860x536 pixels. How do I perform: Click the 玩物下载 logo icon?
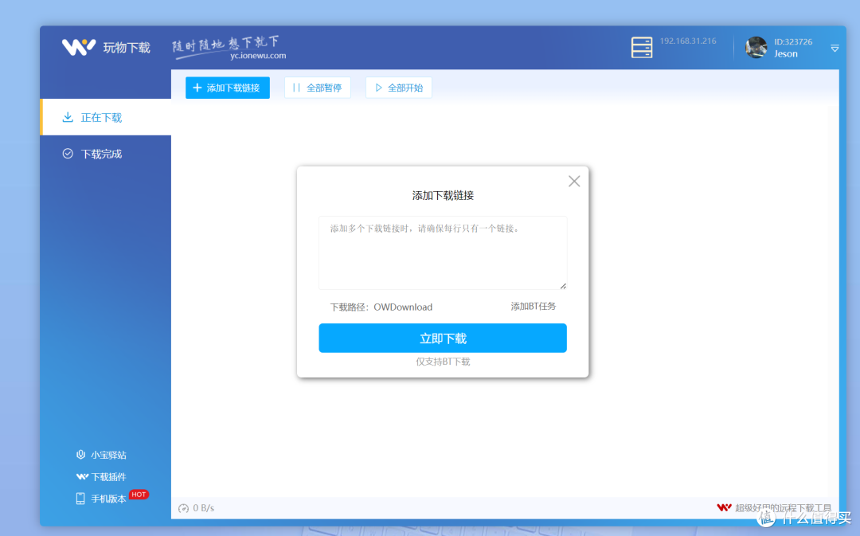point(78,47)
